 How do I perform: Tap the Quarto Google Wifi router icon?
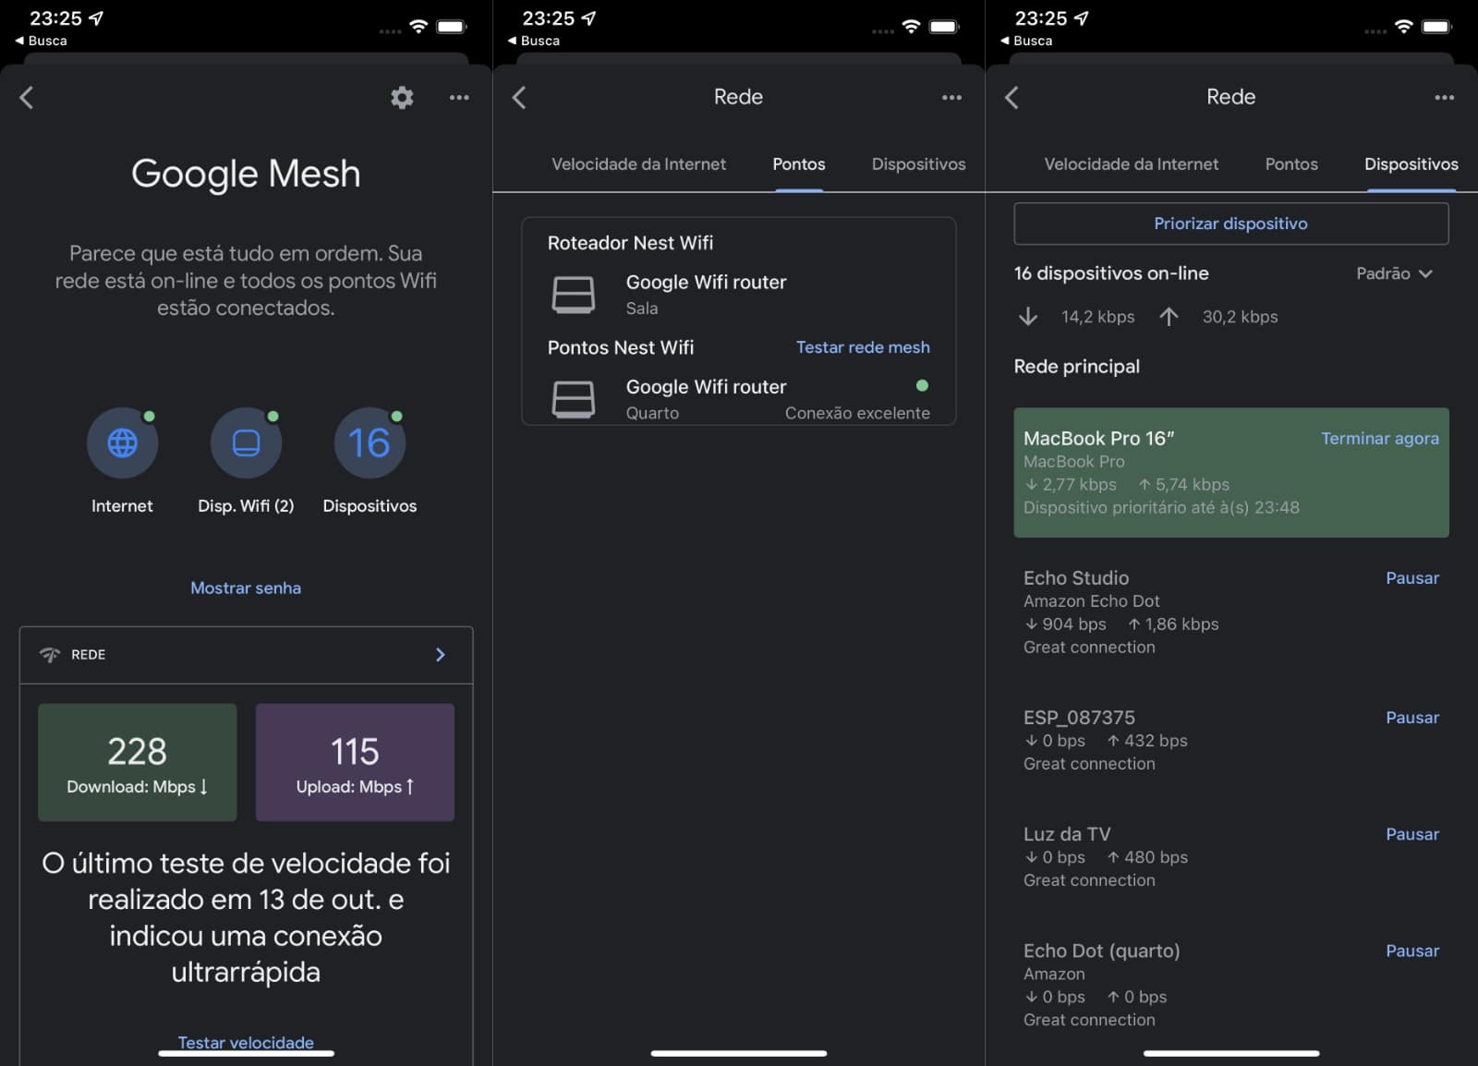(573, 399)
